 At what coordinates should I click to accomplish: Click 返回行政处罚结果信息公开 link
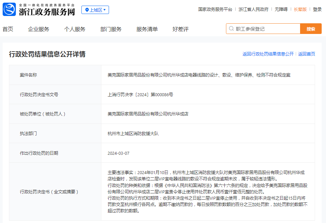268,54
